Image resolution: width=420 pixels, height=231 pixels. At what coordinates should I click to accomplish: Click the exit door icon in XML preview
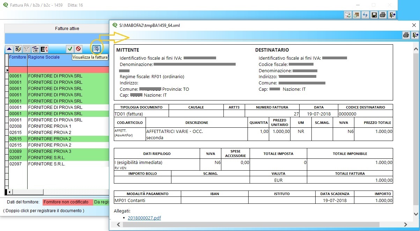[x=415, y=35]
